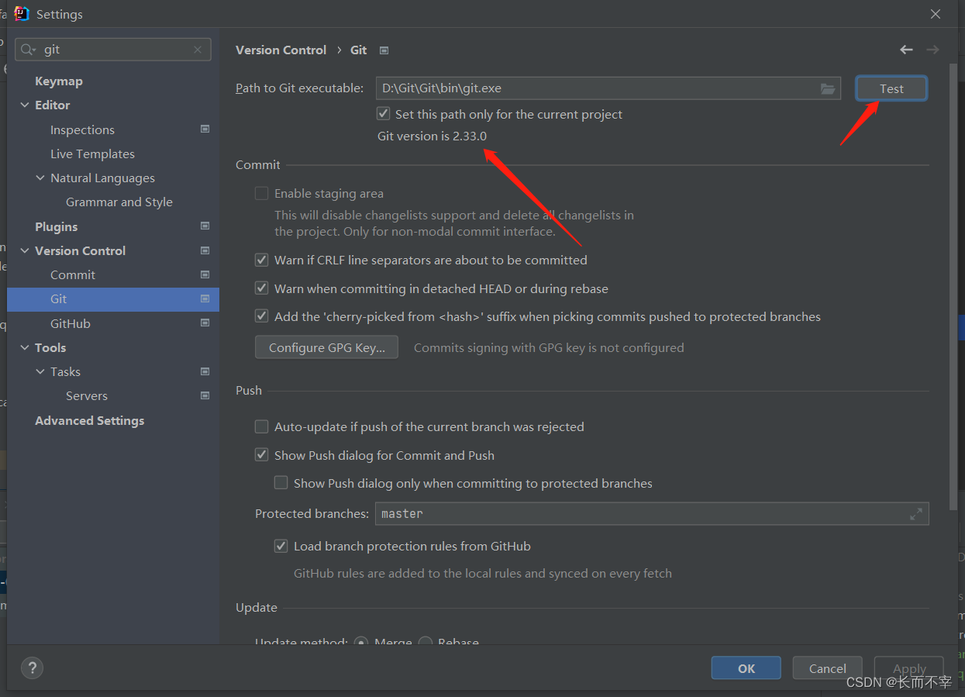Open Inspections settings page

tap(82, 129)
